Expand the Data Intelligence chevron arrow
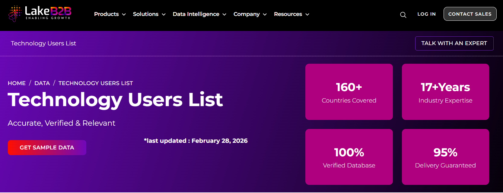Image resolution: width=503 pixels, height=193 pixels. [224, 14]
